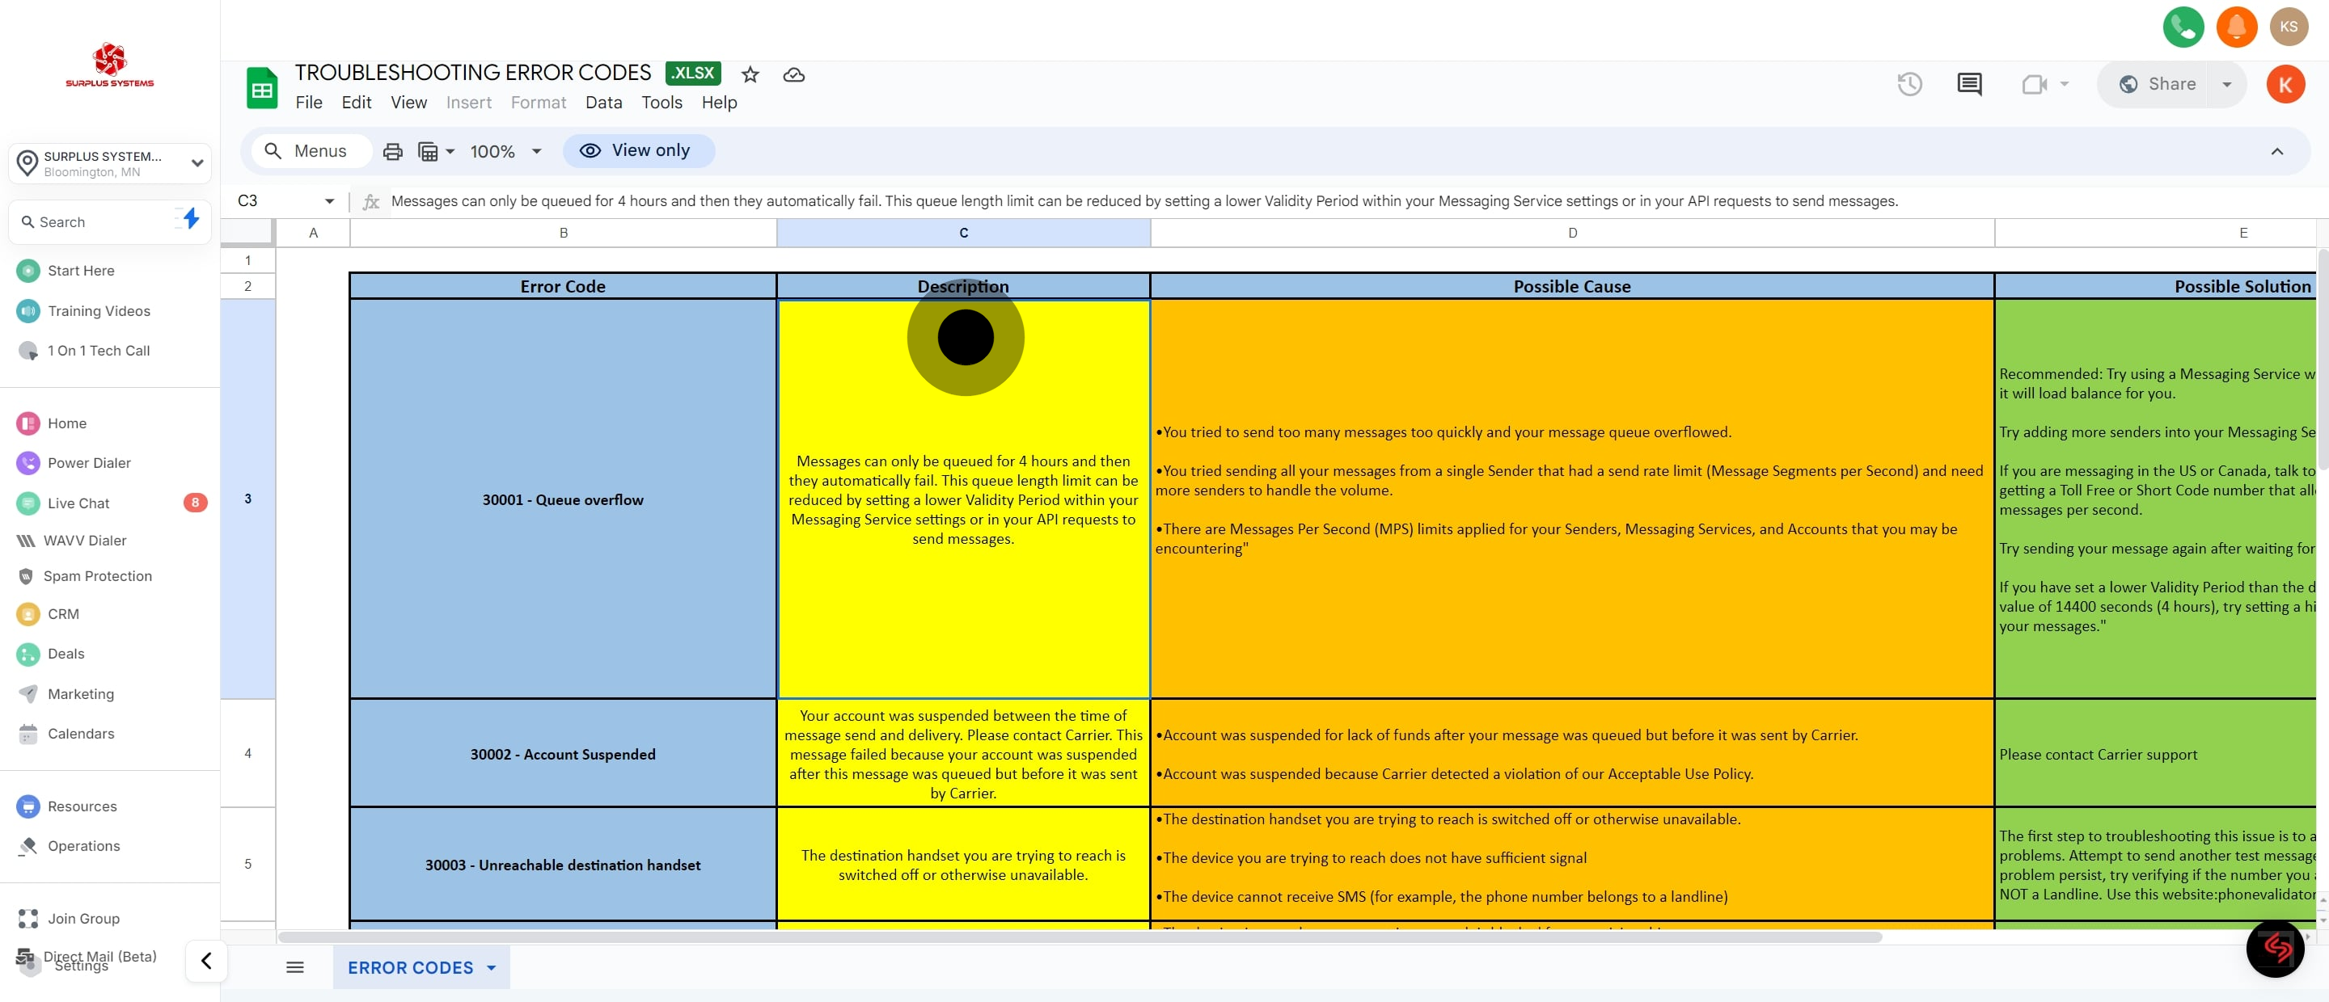Image resolution: width=2329 pixels, height=1002 pixels.
Task: Click the cloud save status icon
Action: pos(794,74)
